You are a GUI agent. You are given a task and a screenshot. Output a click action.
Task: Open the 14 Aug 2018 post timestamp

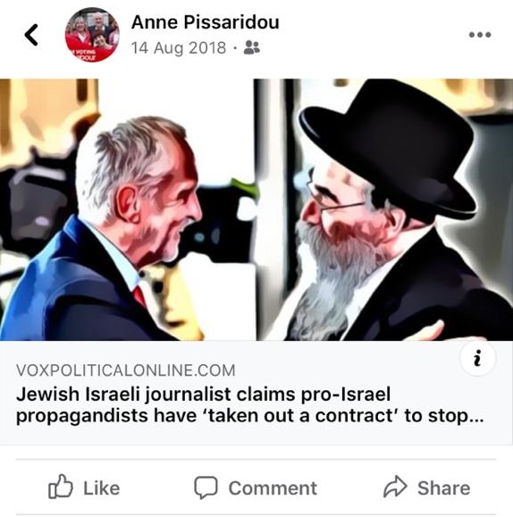pos(179,48)
